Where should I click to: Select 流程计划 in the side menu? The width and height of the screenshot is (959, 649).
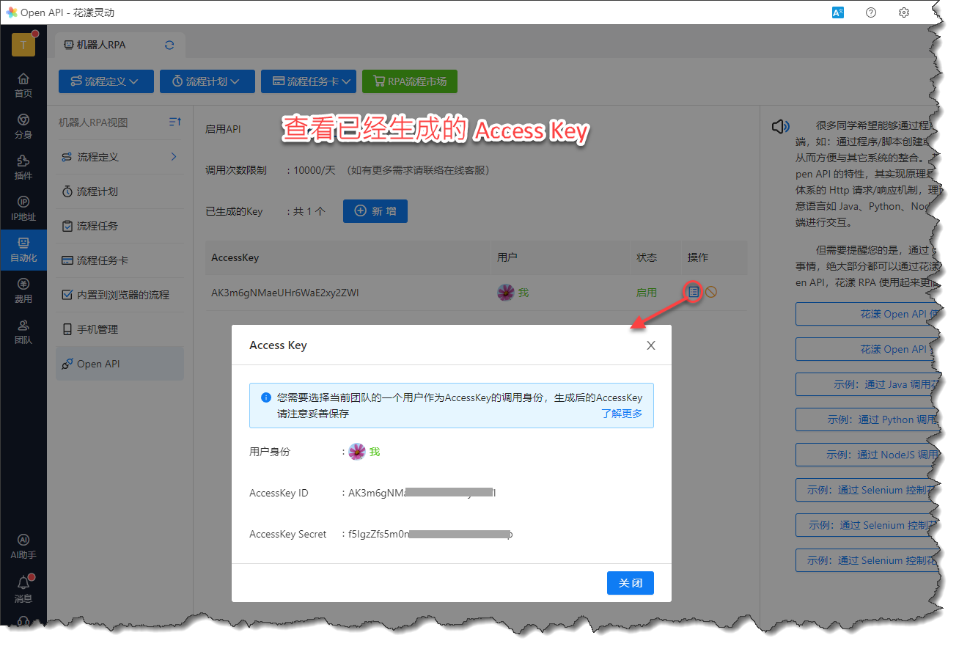pos(120,191)
